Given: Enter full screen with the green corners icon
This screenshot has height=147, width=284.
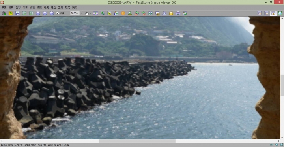Looking at the screenshot, I should pyautogui.click(x=280, y=13).
